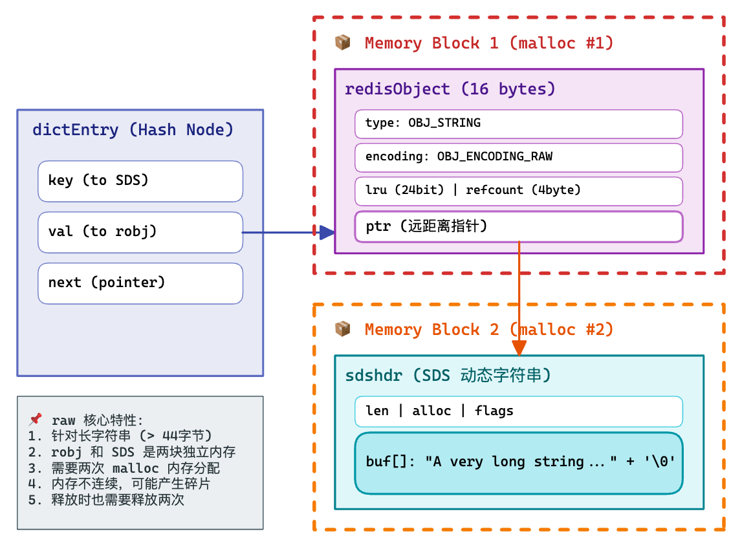The width and height of the screenshot is (753, 560).
Task: Click the package icon beside Memory Block 1
Action: 342,43
